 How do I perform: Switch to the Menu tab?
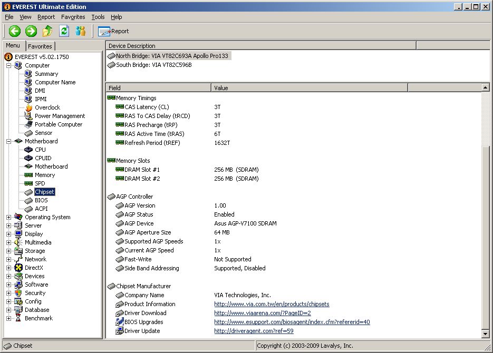tap(13, 45)
